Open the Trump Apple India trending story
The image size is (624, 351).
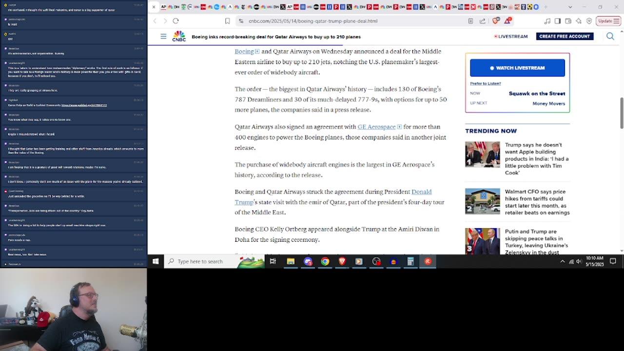click(x=537, y=159)
